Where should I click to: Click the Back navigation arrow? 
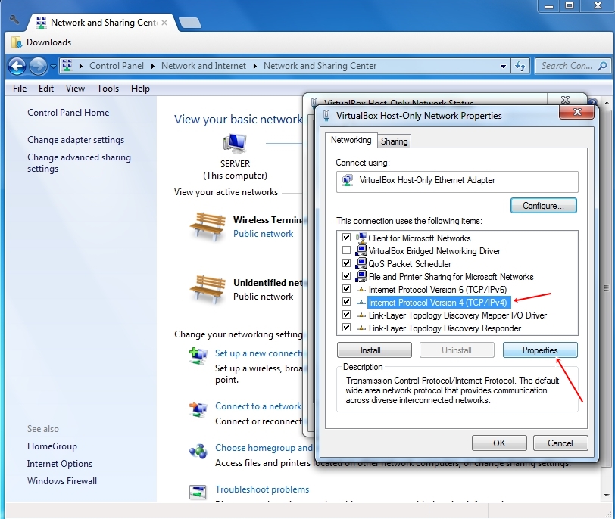click(x=17, y=66)
